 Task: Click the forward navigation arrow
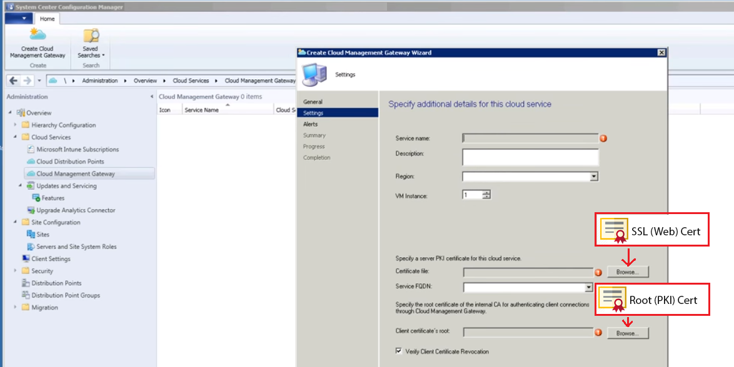[x=27, y=81]
